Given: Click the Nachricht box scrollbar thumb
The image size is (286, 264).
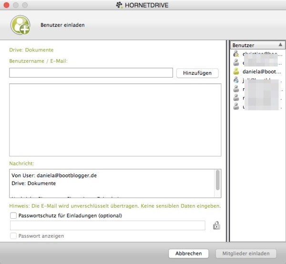Looking at the screenshot, I should pyautogui.click(x=218, y=180).
